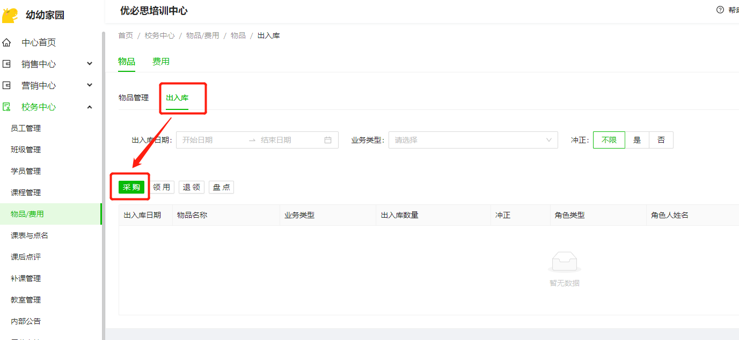The width and height of the screenshot is (739, 340).
Task: Click the 幼幼家园 yellow logo icon
Action: [x=10, y=15]
